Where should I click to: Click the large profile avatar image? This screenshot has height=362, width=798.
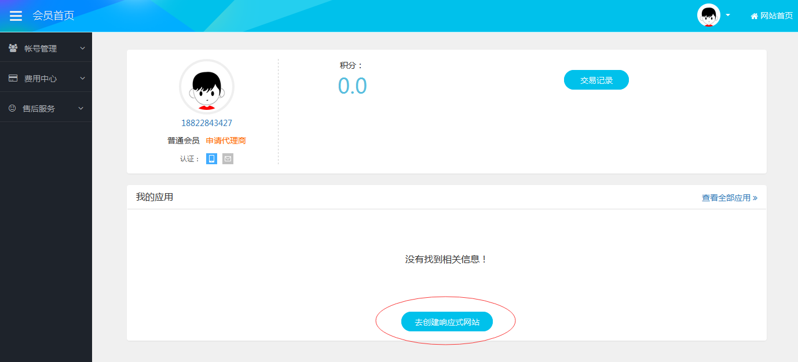207,87
